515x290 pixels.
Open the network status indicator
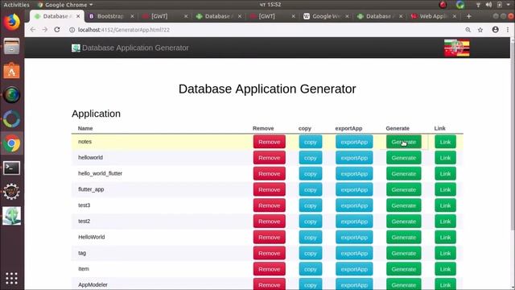(x=478, y=5)
